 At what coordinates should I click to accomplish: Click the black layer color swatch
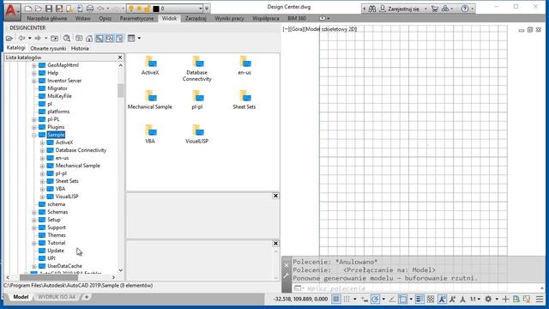pyautogui.click(x=156, y=9)
